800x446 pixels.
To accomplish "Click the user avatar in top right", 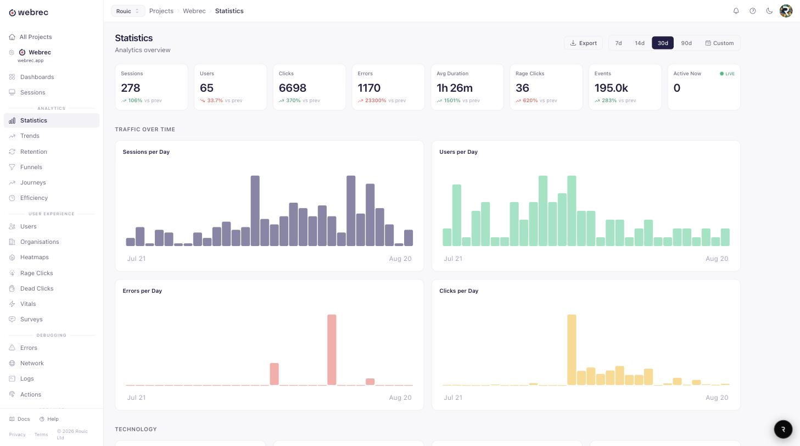I will click(786, 11).
